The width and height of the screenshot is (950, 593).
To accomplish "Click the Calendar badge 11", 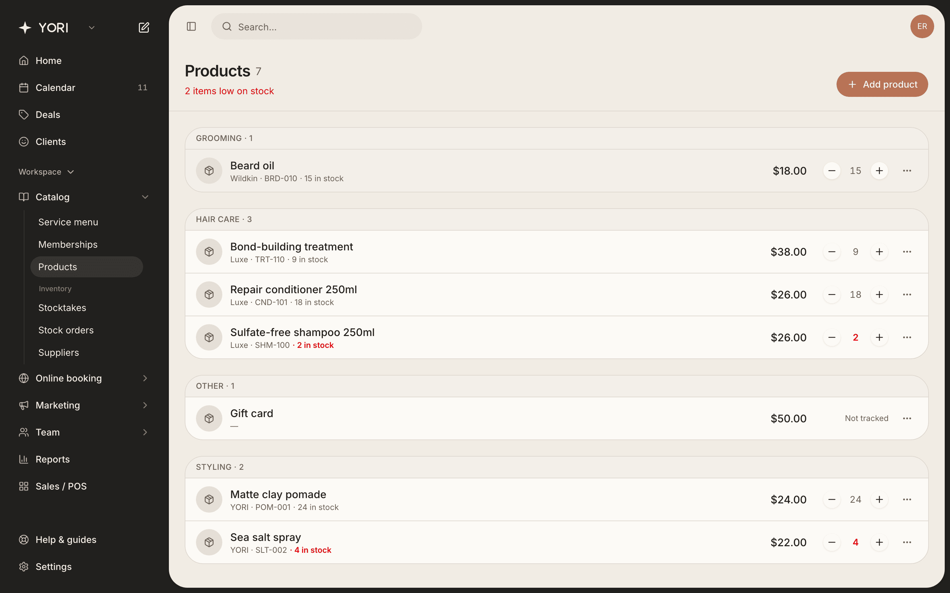I will pos(142,87).
